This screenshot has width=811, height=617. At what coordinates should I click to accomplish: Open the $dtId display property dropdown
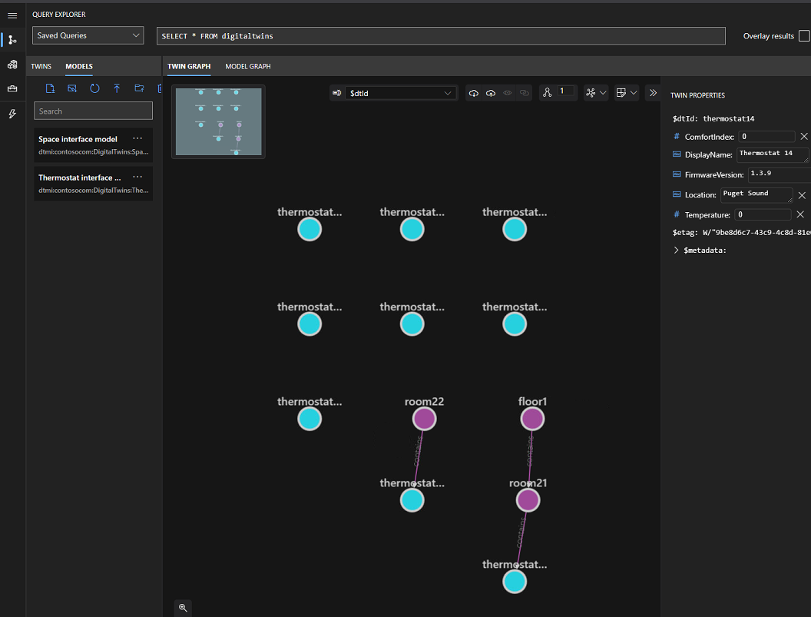[400, 93]
